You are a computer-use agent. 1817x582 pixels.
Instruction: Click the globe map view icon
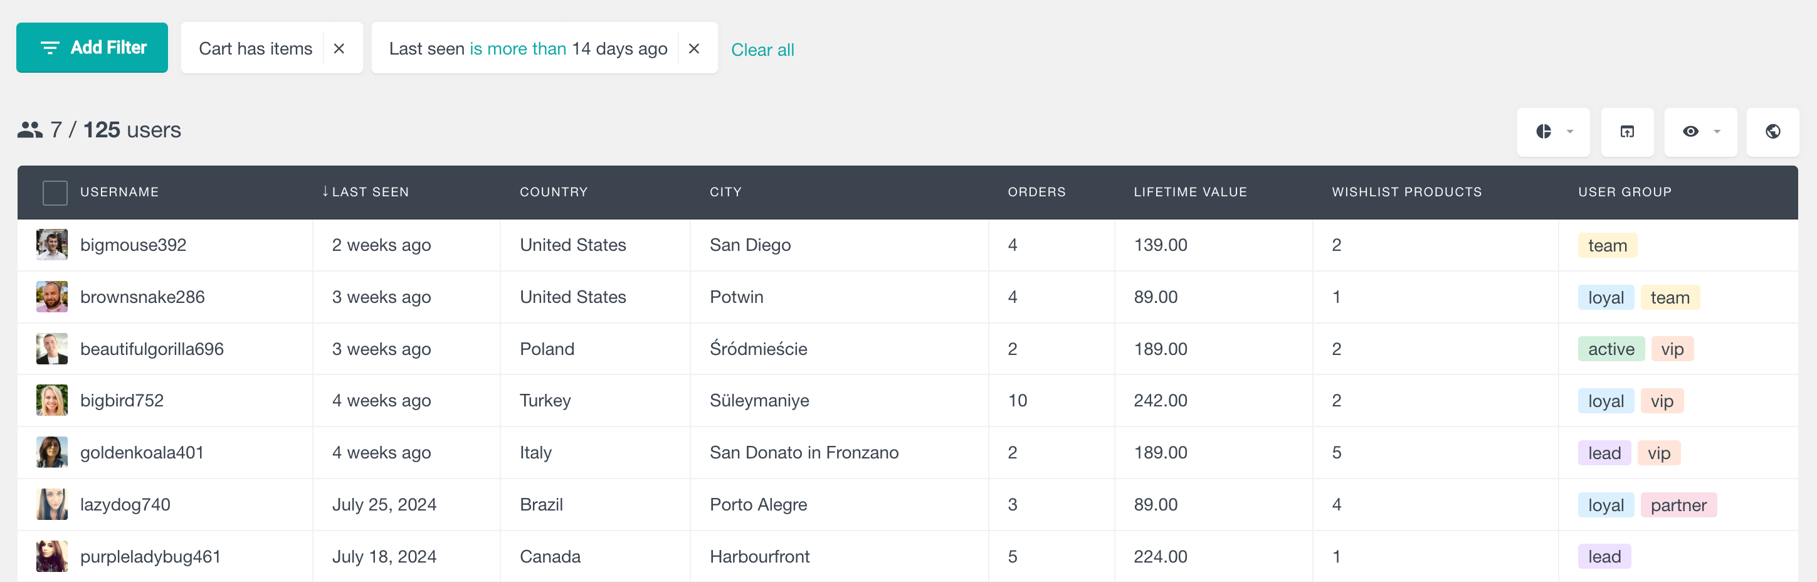1772,132
